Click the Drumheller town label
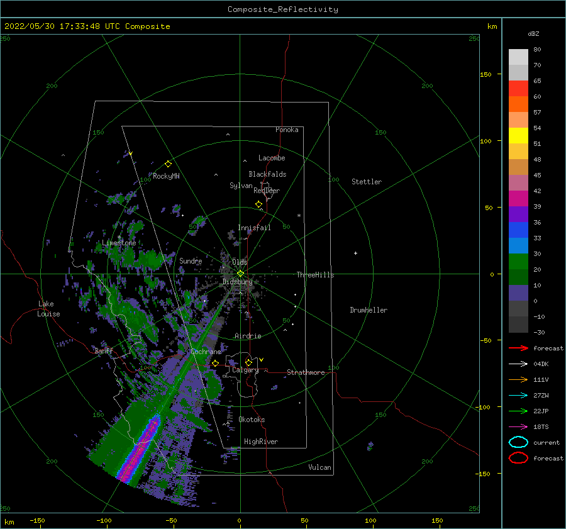Viewport: 566px width, 529px height. (369, 310)
